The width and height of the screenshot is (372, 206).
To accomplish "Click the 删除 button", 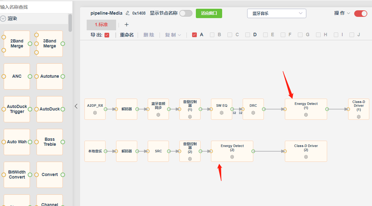I will [149, 35].
